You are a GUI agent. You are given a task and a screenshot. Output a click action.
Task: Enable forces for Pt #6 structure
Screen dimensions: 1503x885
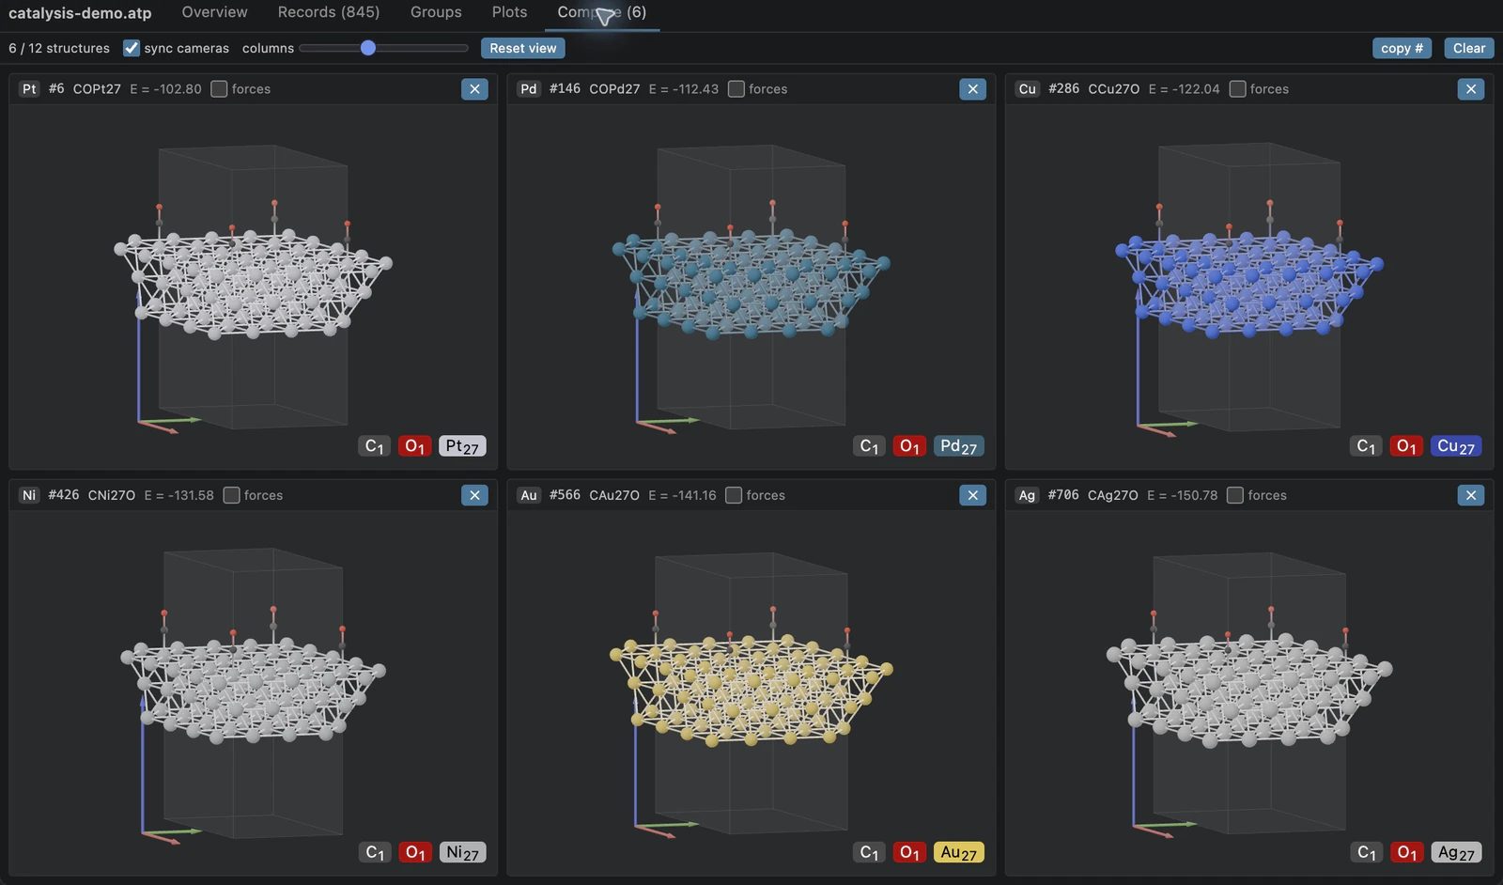(219, 89)
